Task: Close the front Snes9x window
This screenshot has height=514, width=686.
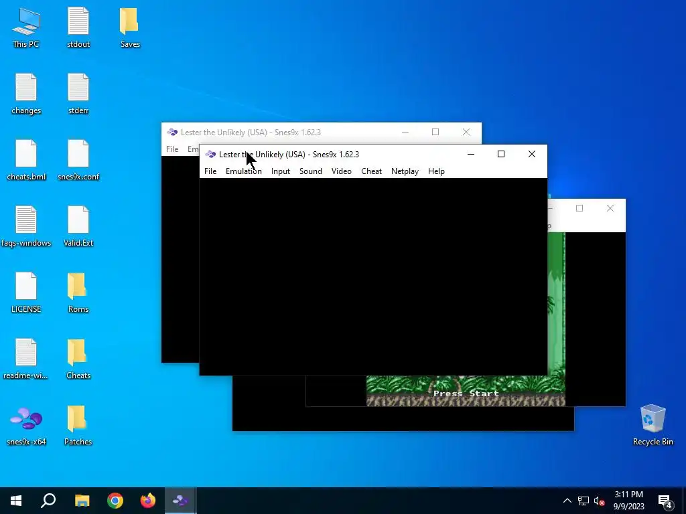Action: pyautogui.click(x=531, y=154)
